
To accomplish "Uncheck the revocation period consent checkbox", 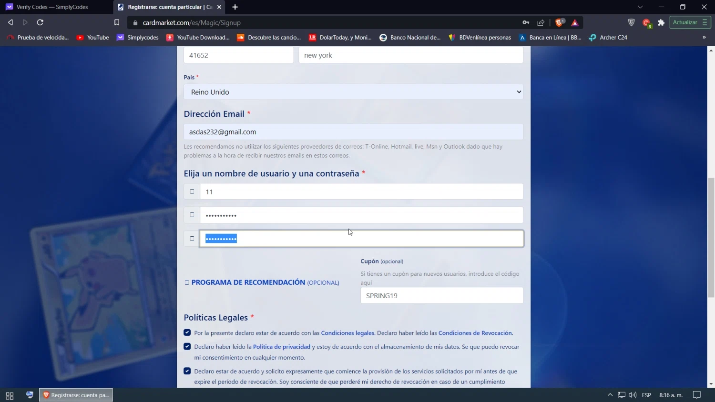I will [187, 371].
